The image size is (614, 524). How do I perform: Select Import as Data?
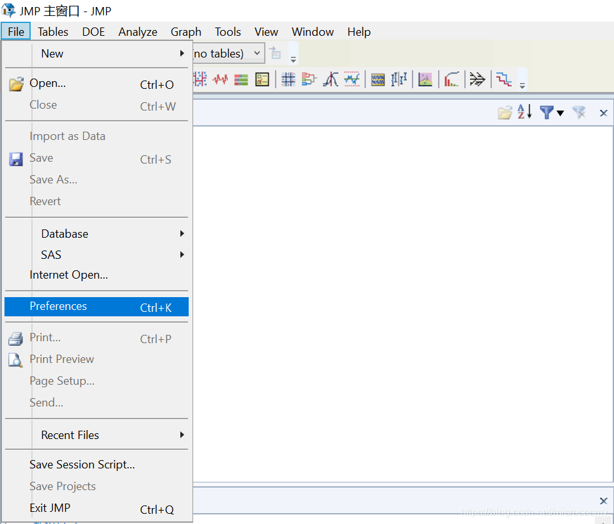(97, 136)
